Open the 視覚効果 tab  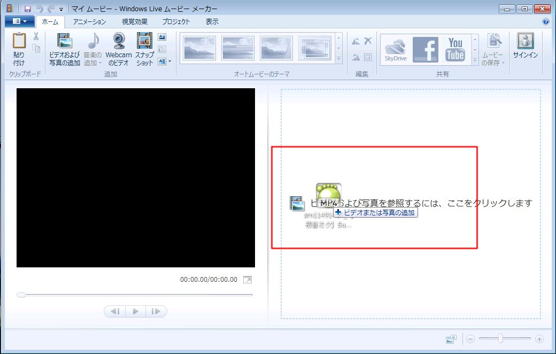pos(134,22)
